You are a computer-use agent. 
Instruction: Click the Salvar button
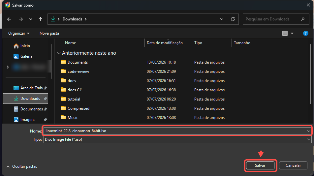[x=260, y=165]
